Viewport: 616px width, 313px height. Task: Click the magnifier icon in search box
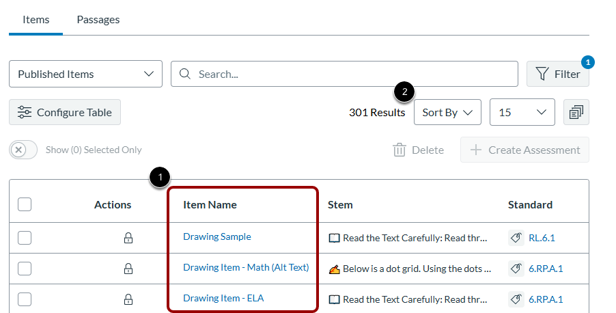(x=185, y=74)
